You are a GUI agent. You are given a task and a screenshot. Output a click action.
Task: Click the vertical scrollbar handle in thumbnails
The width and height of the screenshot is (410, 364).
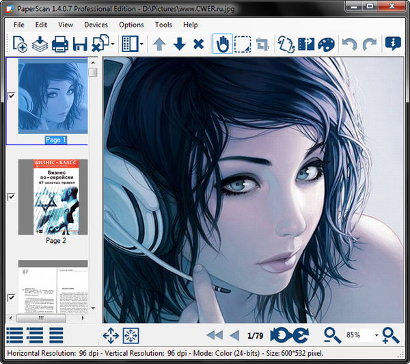coord(93,73)
